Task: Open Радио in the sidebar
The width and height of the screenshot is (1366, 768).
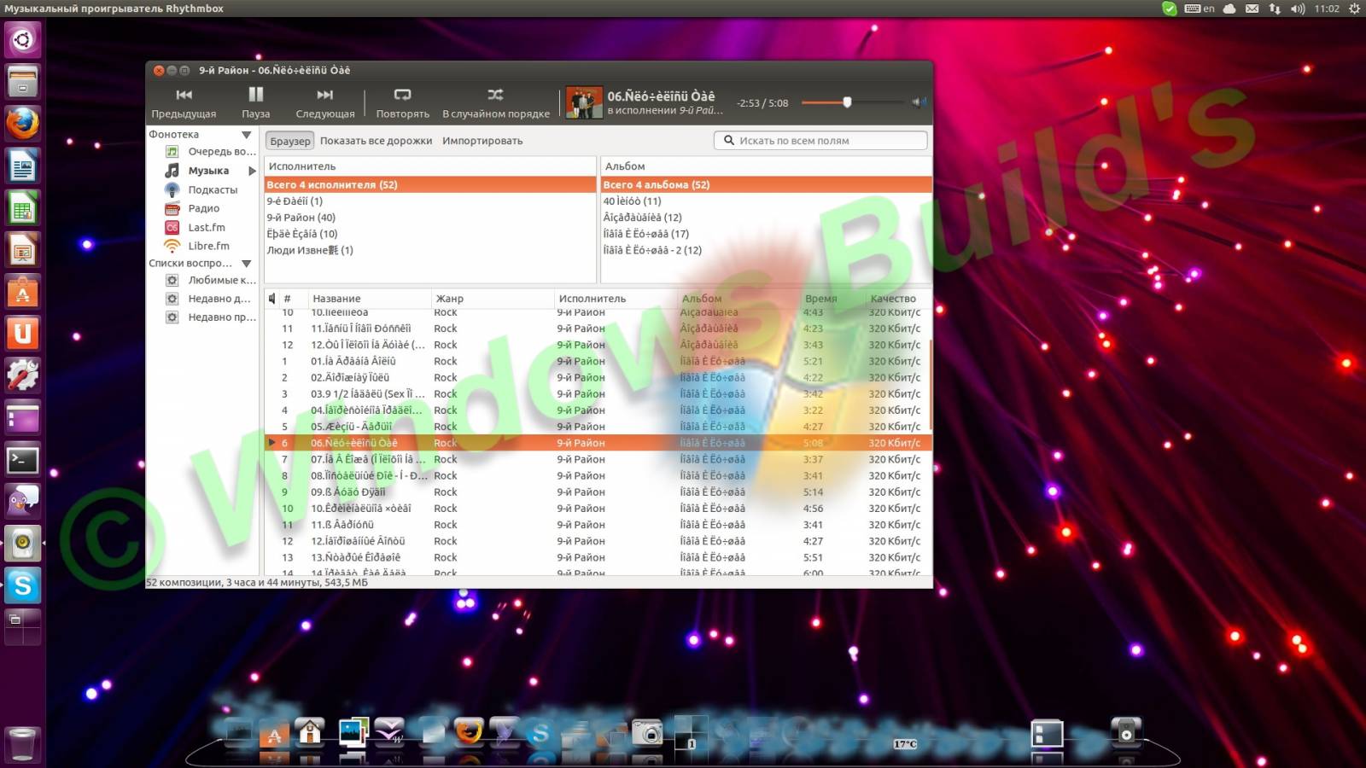Action: pyautogui.click(x=193, y=208)
